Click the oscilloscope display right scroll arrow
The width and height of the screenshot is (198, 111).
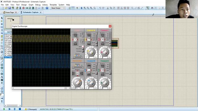coord(69,88)
